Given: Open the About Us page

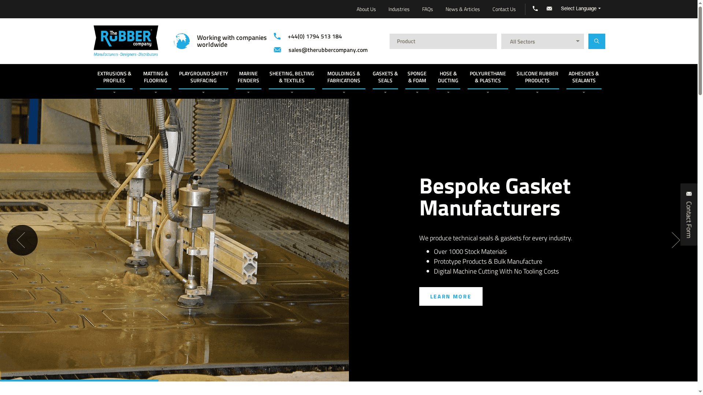Looking at the screenshot, I should point(366,9).
